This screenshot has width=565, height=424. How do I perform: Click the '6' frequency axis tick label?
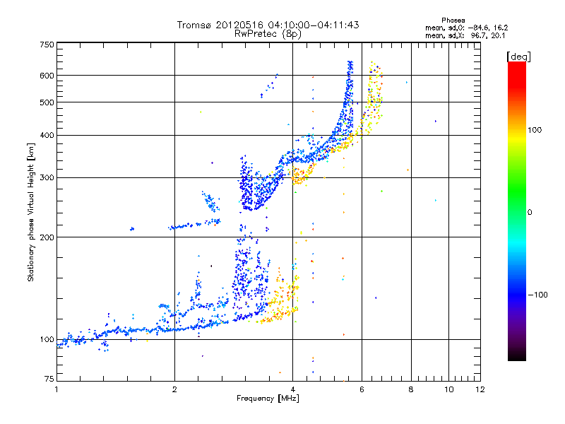point(362,389)
